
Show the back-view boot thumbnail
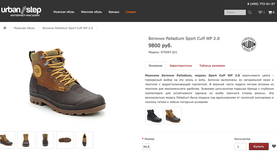pos(45,140)
